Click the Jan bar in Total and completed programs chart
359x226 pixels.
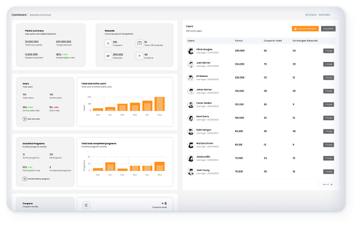click(111, 166)
